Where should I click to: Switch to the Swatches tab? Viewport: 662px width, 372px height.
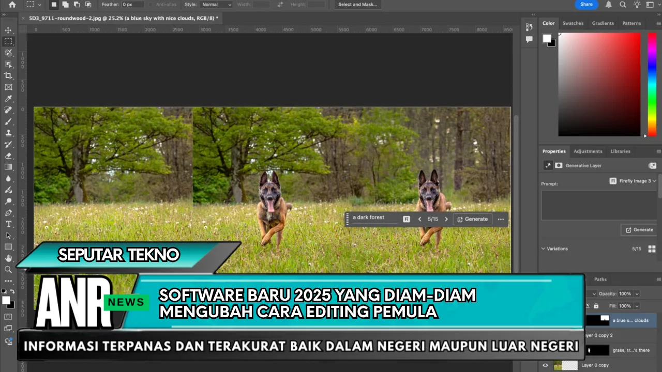click(573, 23)
